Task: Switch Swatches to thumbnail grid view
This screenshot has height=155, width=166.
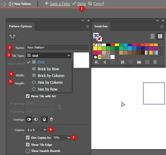Action: pyautogui.click(x=160, y=36)
